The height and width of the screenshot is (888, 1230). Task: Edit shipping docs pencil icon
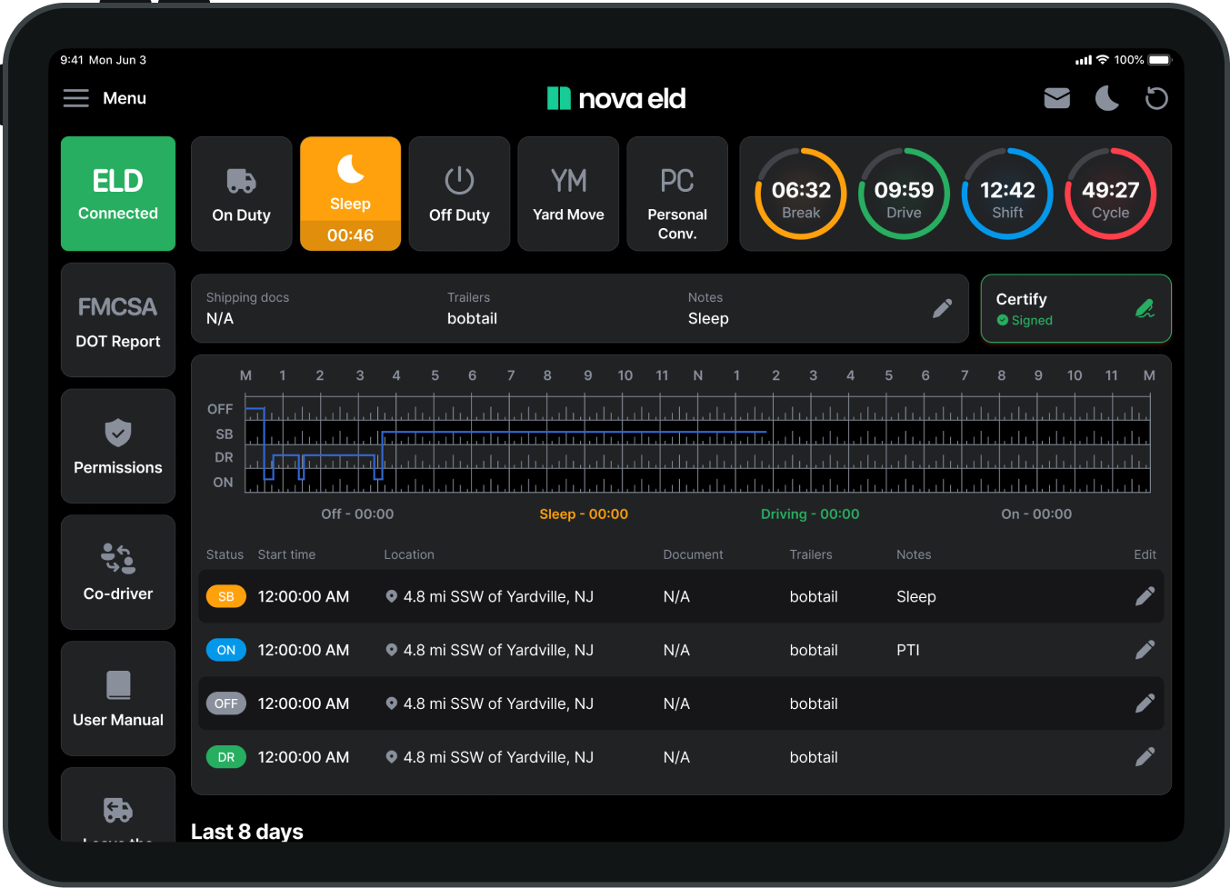pos(943,309)
